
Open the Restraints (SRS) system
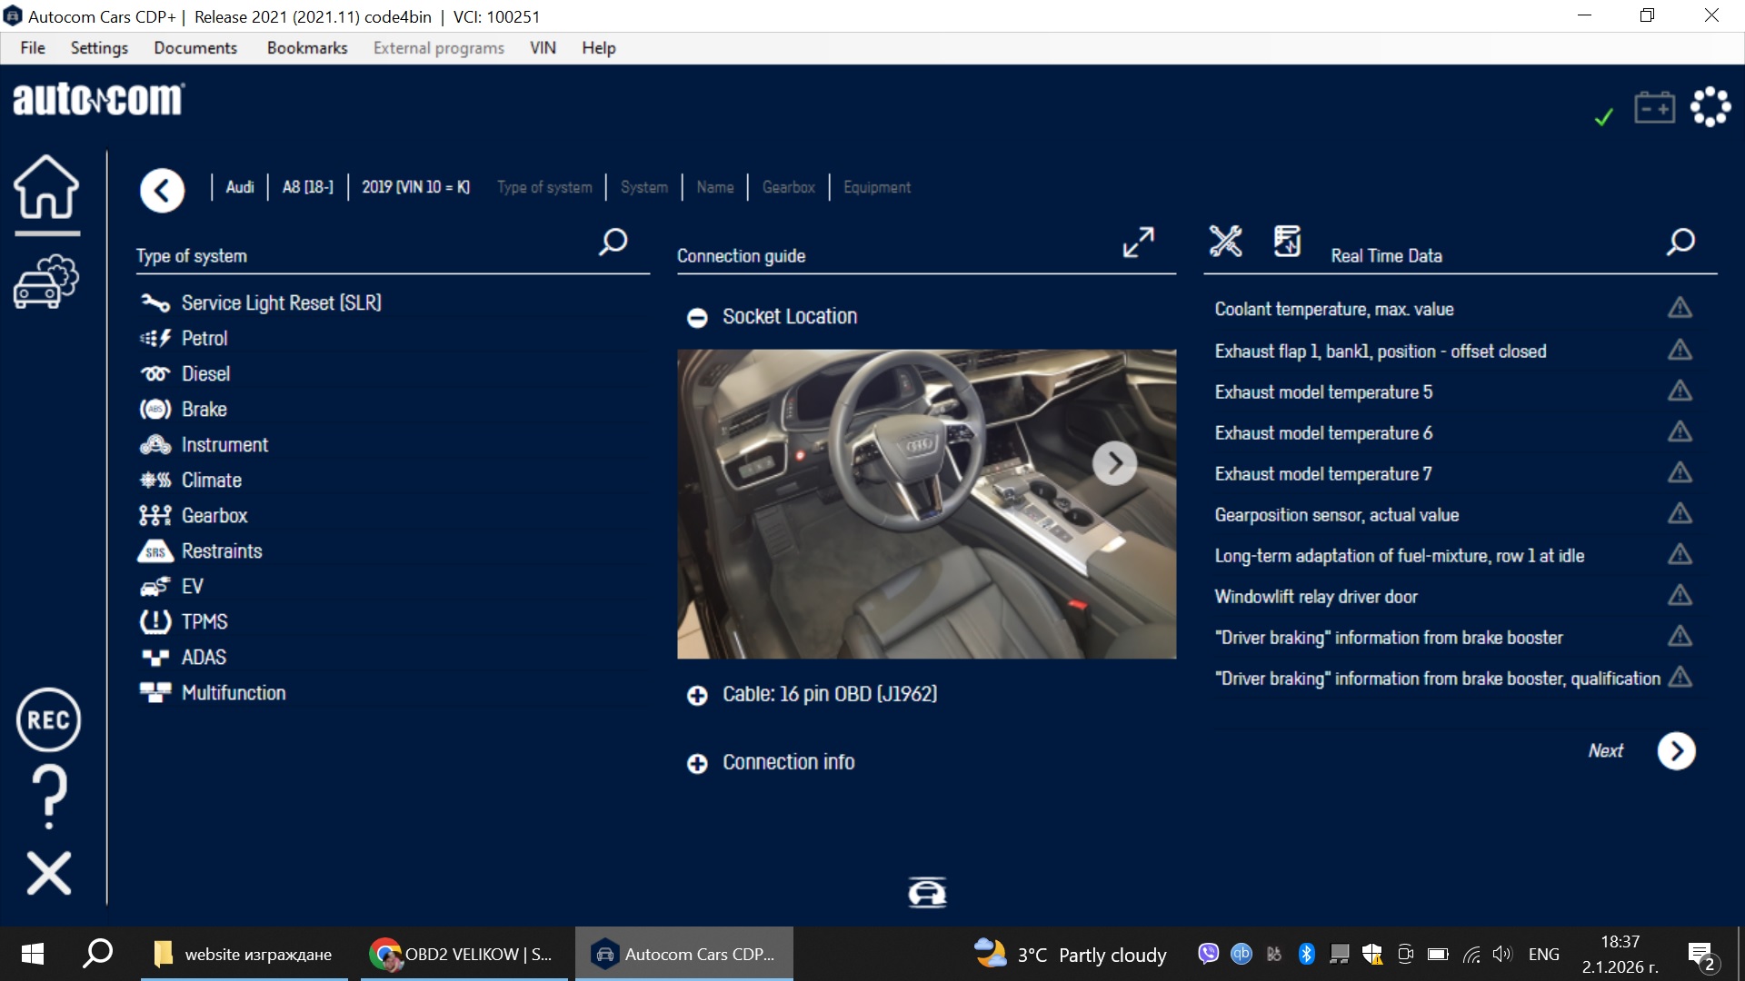tap(222, 550)
